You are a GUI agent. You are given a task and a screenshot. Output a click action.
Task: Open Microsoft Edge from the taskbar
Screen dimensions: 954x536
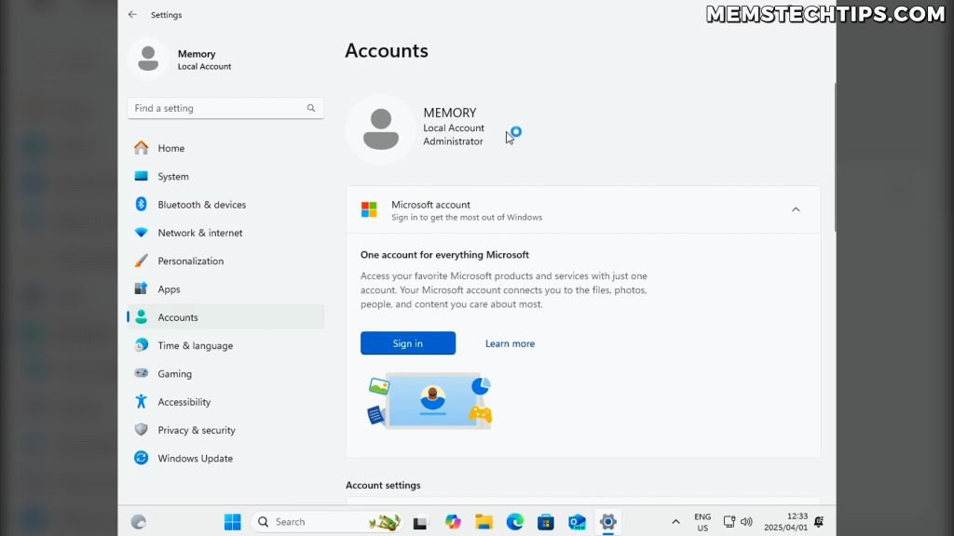point(514,521)
